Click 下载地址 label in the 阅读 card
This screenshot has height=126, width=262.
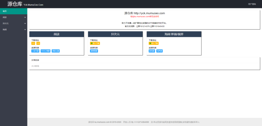(x=35, y=40)
